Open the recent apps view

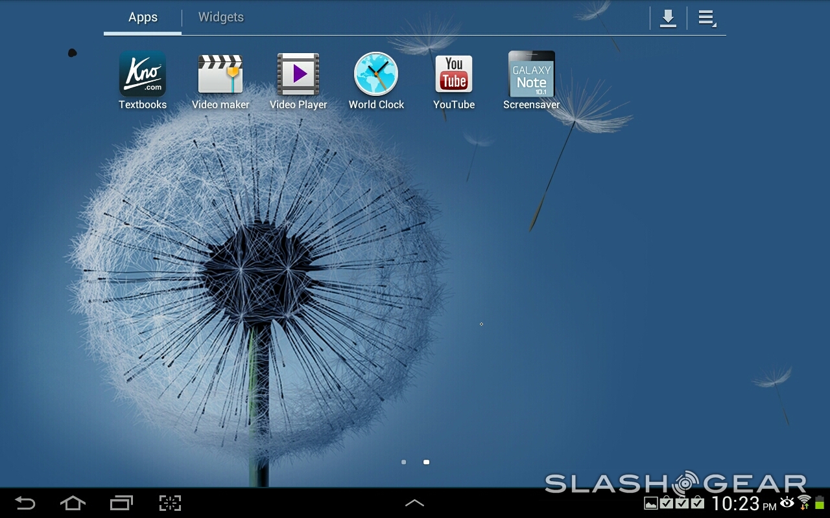click(x=121, y=503)
